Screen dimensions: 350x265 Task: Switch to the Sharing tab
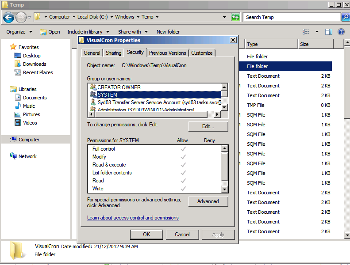coord(114,53)
